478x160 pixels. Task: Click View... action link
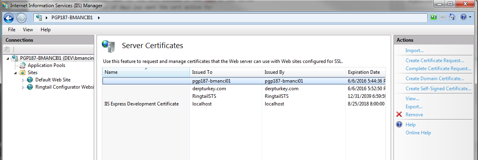point(412,99)
